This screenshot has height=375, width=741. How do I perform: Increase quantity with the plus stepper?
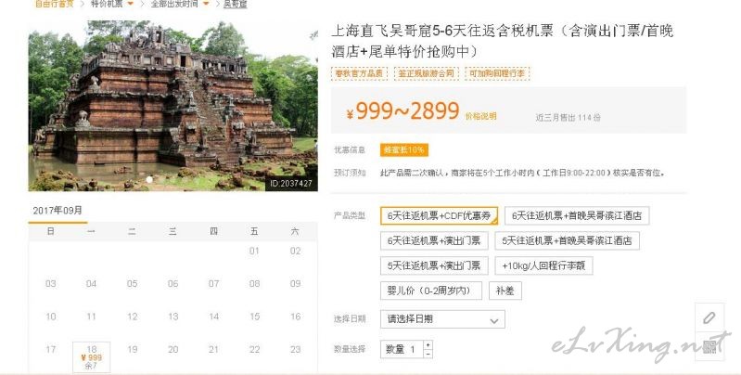(428, 344)
